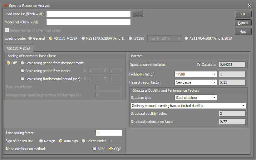The width and height of the screenshot is (256, 160).
Task: Click the Cancel button
Action: point(243,23)
